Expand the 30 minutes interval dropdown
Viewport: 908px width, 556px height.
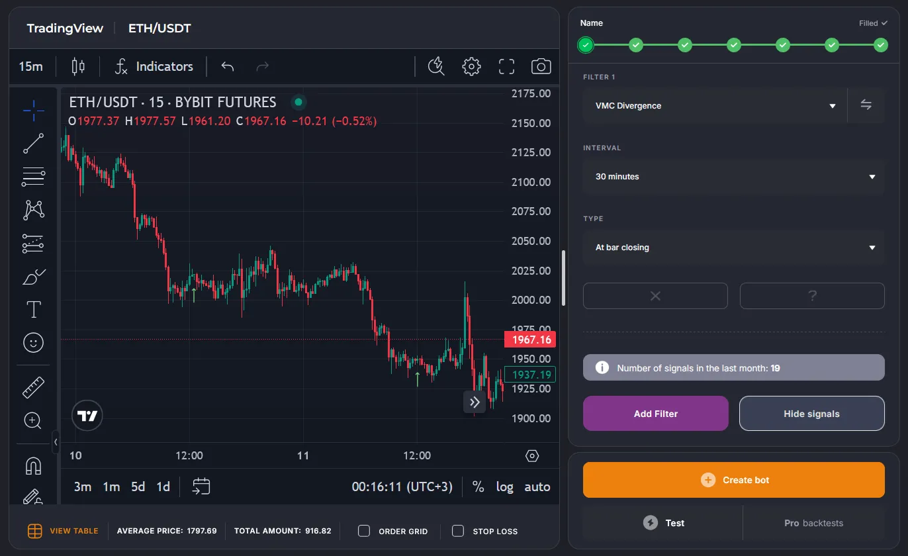pyautogui.click(x=733, y=177)
